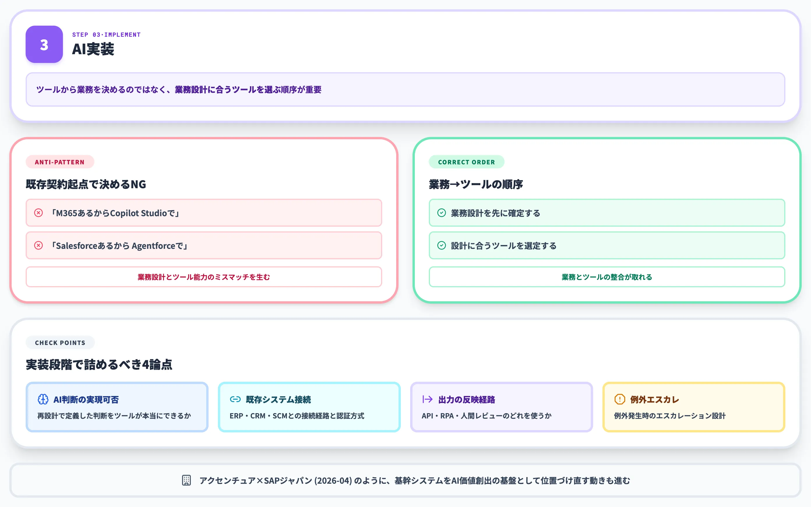Click the red X icon beside M365 Copilot Studio
The width and height of the screenshot is (811, 507).
pyautogui.click(x=38, y=213)
